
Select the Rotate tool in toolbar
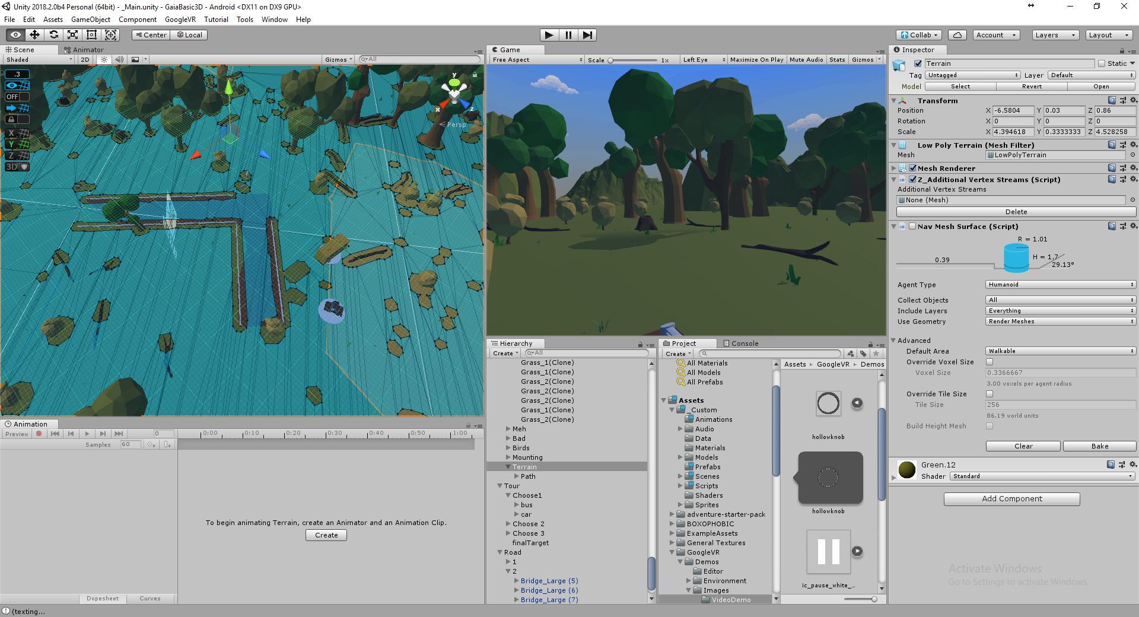53,35
